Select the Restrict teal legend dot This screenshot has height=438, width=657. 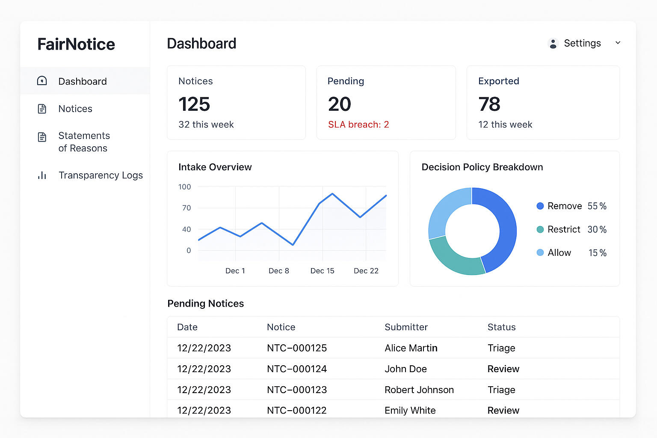[x=540, y=230]
